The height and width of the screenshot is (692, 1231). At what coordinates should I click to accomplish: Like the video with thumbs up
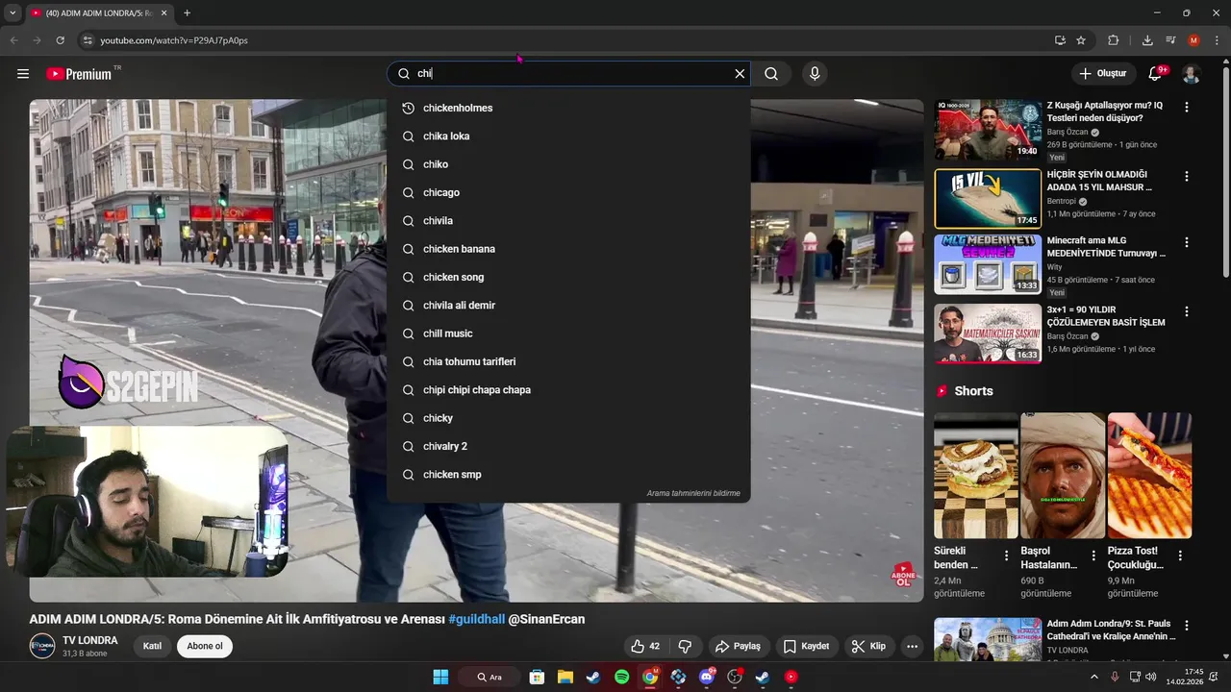coord(645,646)
